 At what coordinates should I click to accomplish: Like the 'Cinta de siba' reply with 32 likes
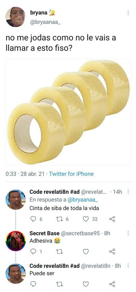click(x=86, y=219)
